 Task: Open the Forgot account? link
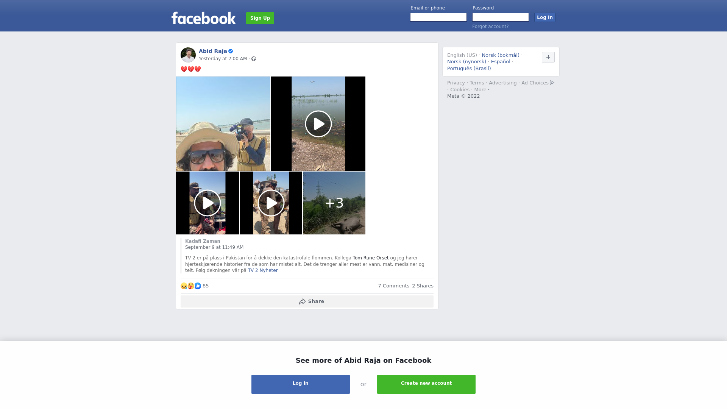tap(490, 27)
